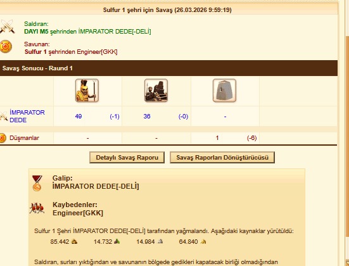
Task: Click the hoplite loss value (-1)
Action: click(115, 117)
